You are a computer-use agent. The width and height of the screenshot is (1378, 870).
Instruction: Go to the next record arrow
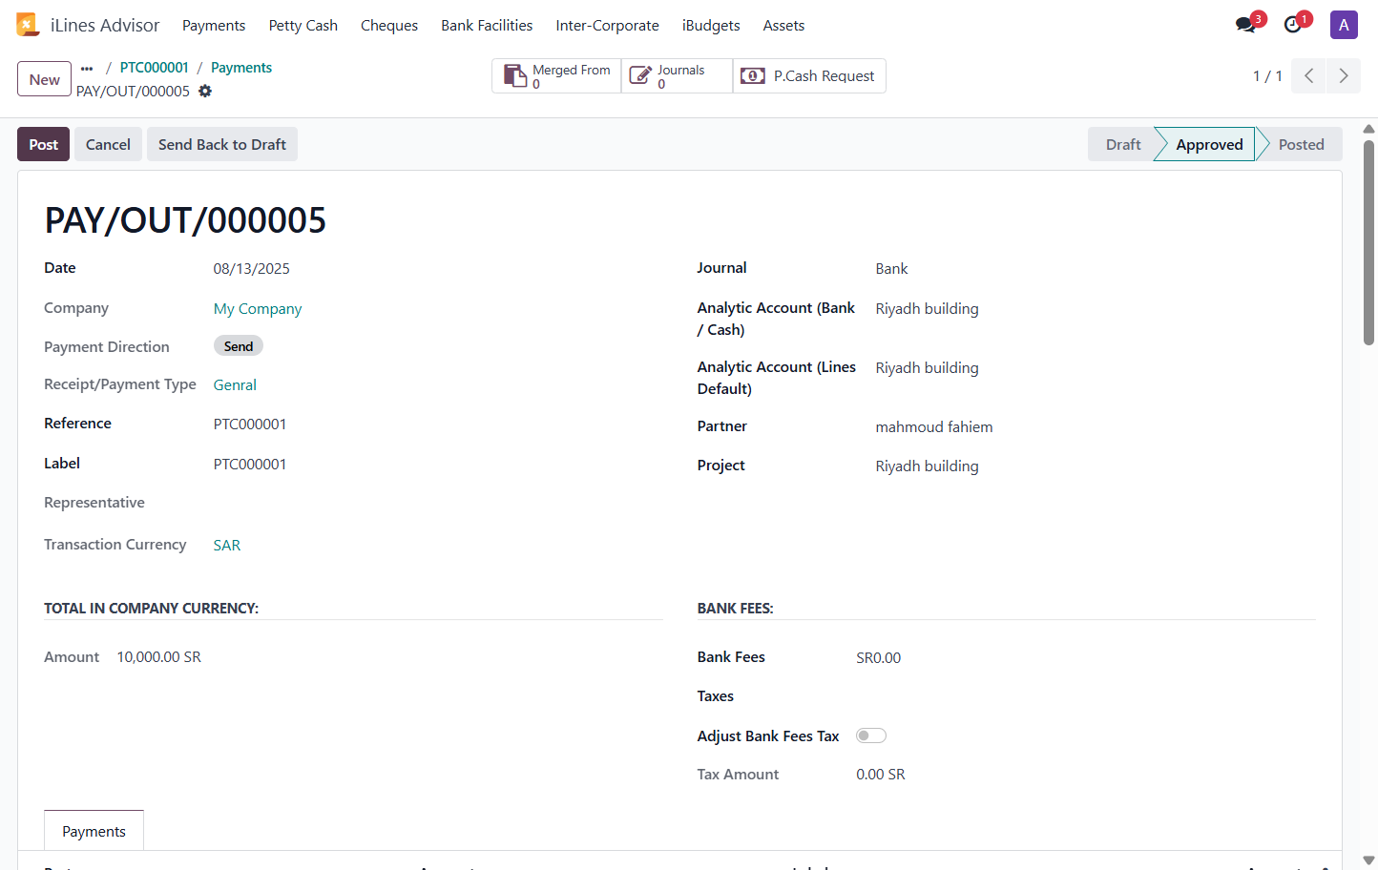(x=1344, y=76)
